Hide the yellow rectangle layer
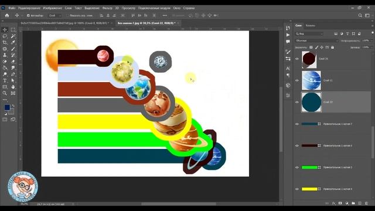The image size is (375, 211). (x=297, y=189)
